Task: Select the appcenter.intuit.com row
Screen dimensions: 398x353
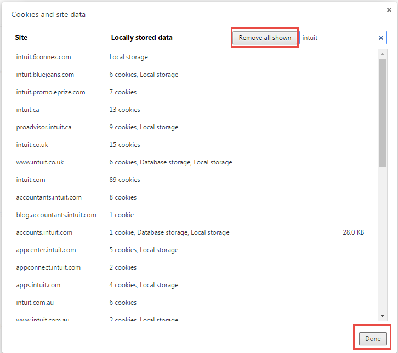Action: 195,250
